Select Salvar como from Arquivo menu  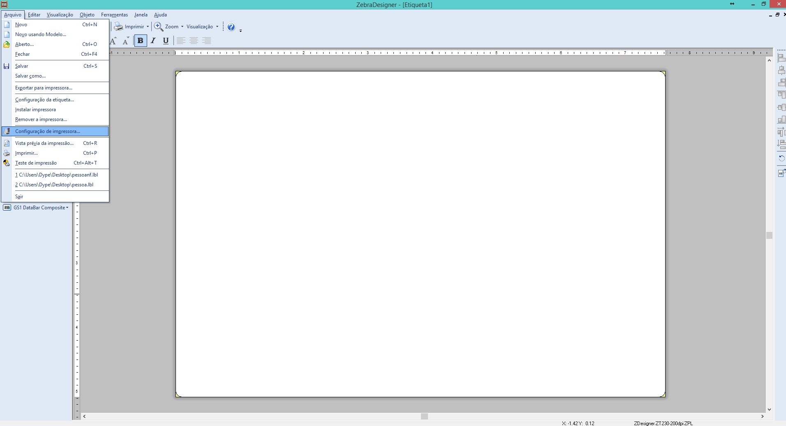coord(55,76)
